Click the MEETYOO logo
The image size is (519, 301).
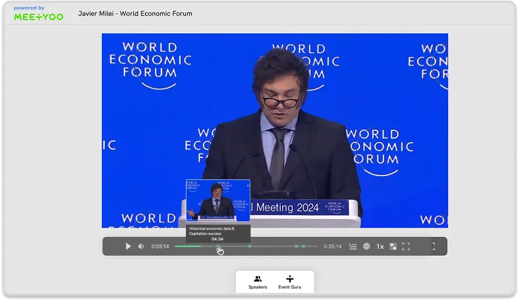[x=38, y=17]
